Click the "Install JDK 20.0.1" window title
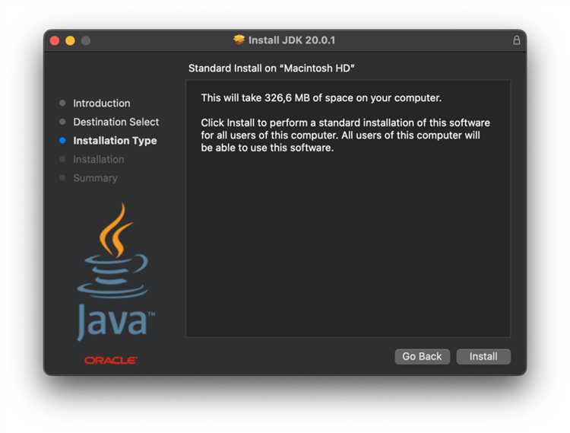This screenshot has height=433, width=570. 292,40
